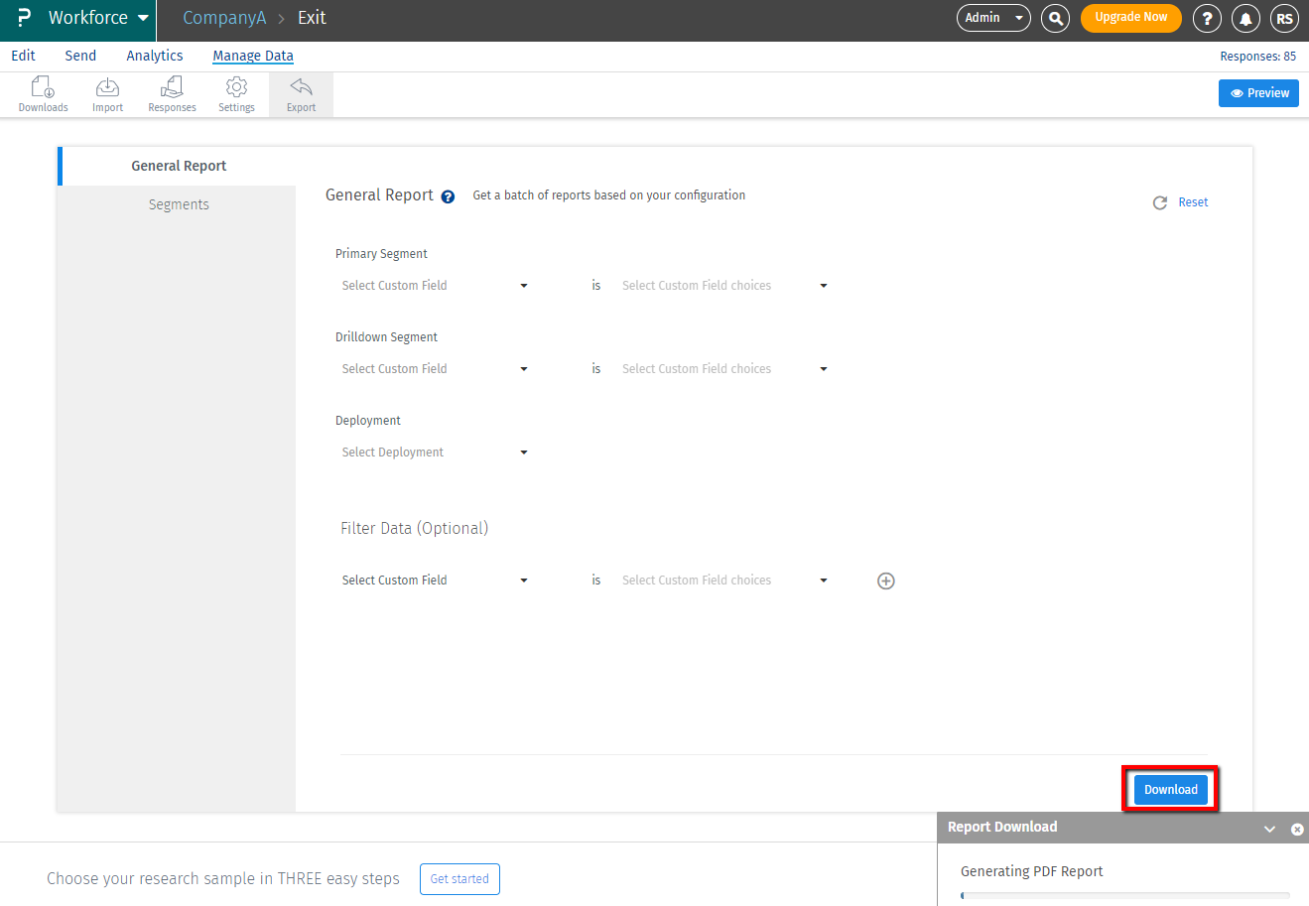Viewport: 1309px width, 906px height.
Task: Switch to the Manage Data tab
Action: pyautogui.click(x=253, y=56)
